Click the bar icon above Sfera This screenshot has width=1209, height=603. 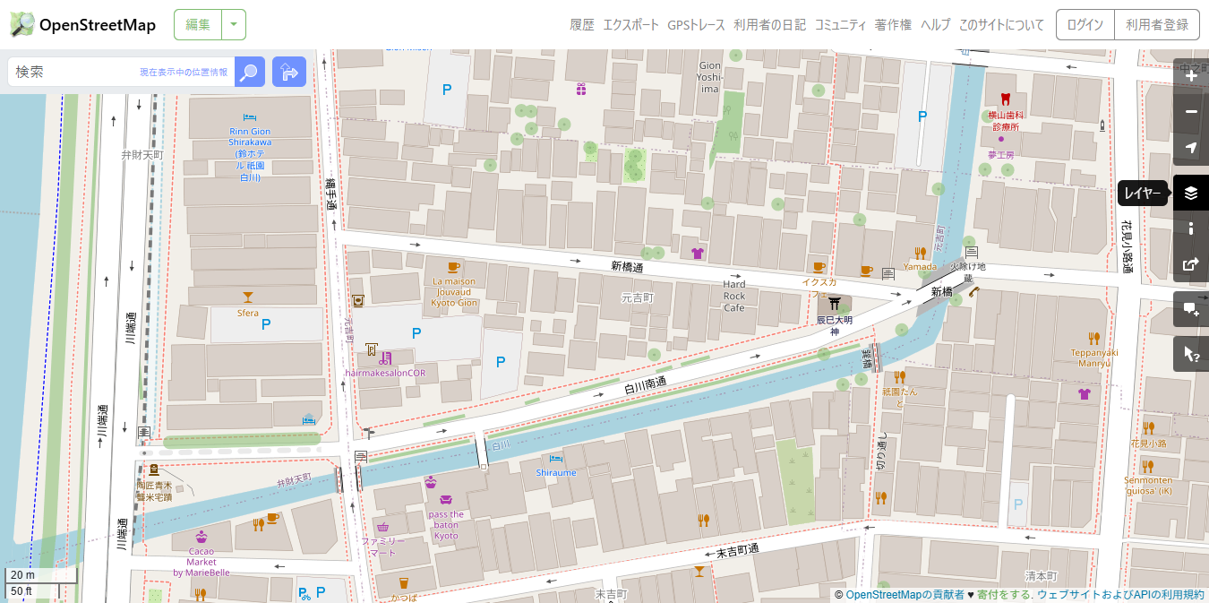248,297
